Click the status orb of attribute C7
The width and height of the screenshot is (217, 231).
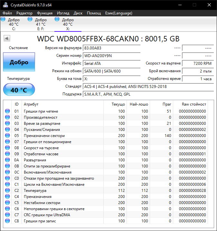[7, 215]
